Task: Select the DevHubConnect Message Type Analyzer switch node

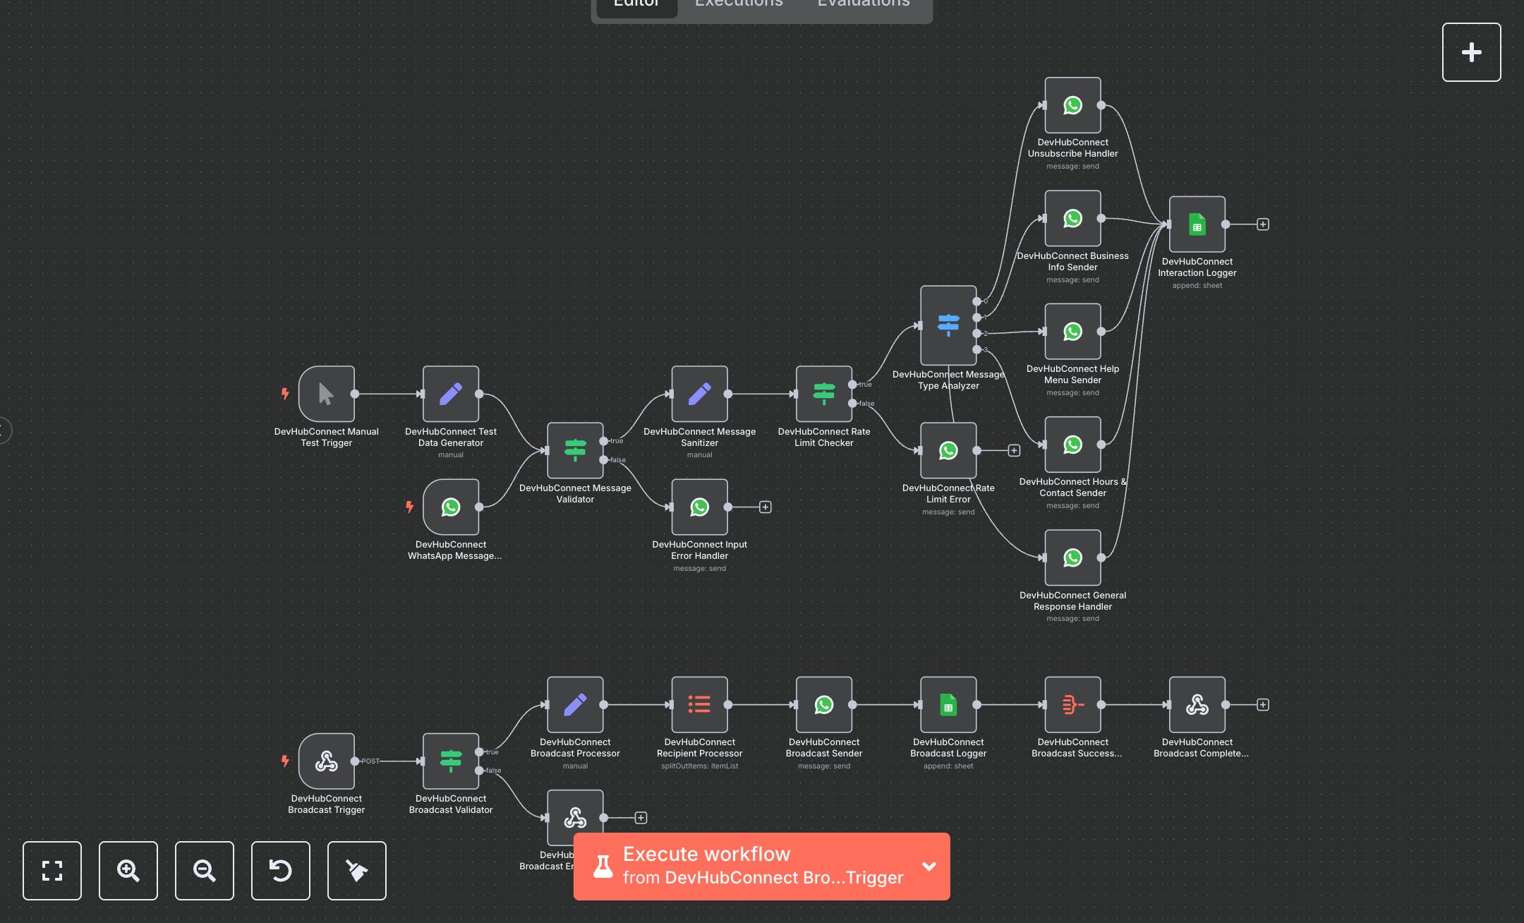Action: pos(948,325)
